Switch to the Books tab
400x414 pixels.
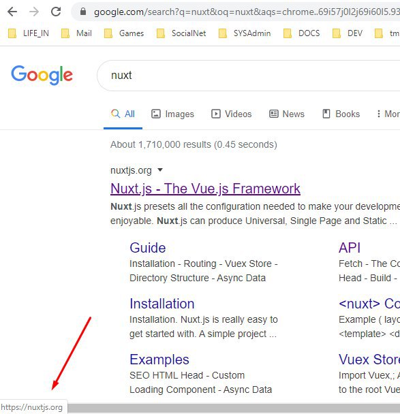[341, 114]
